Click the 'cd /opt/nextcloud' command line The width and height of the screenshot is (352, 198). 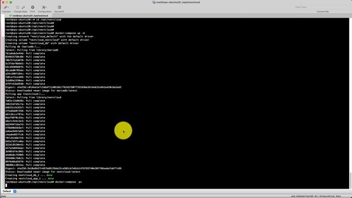pyautogui.click(x=33, y=20)
